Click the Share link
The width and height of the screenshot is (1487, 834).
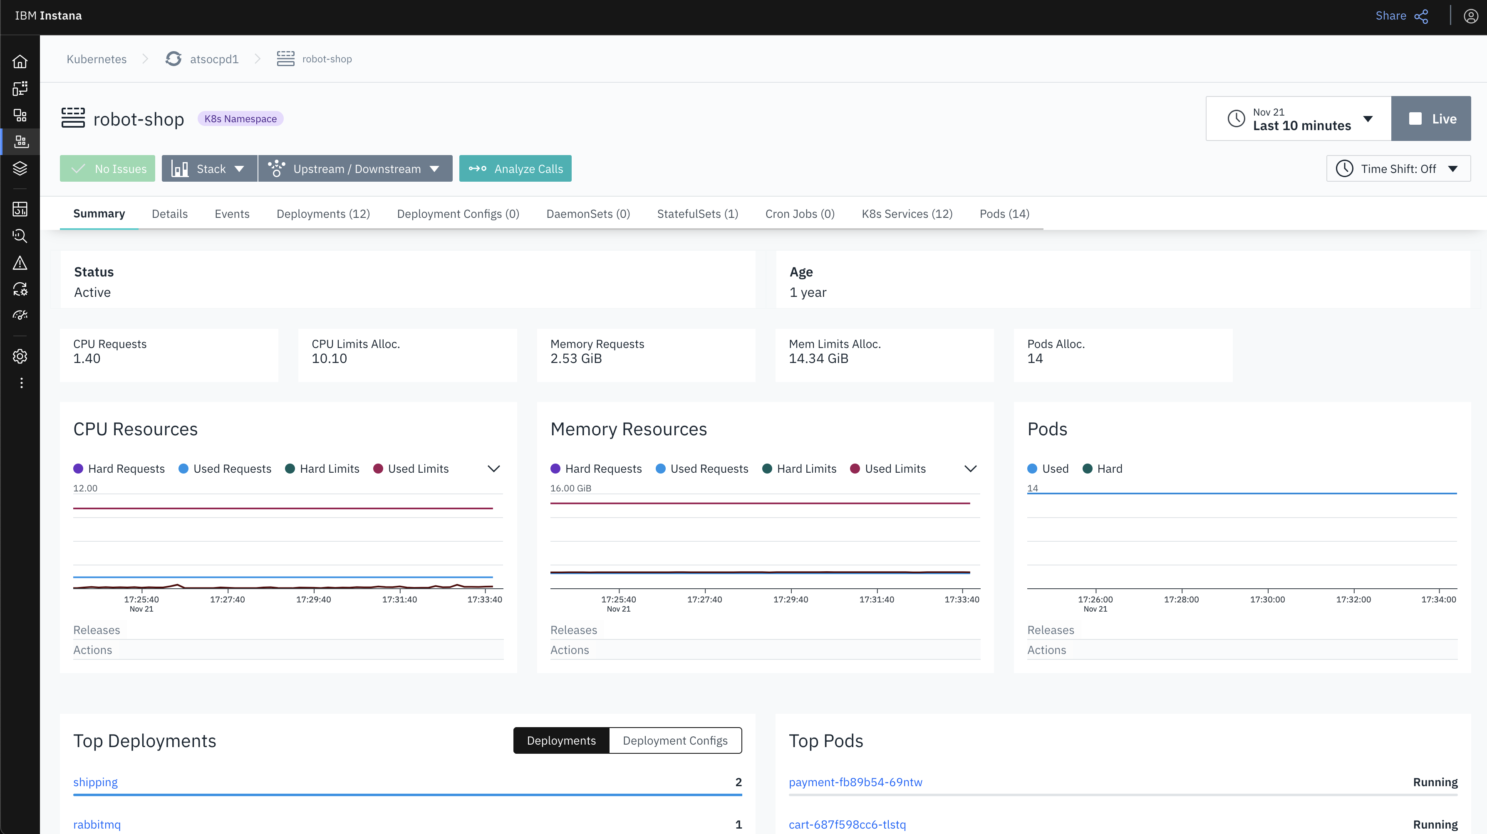(x=1390, y=15)
